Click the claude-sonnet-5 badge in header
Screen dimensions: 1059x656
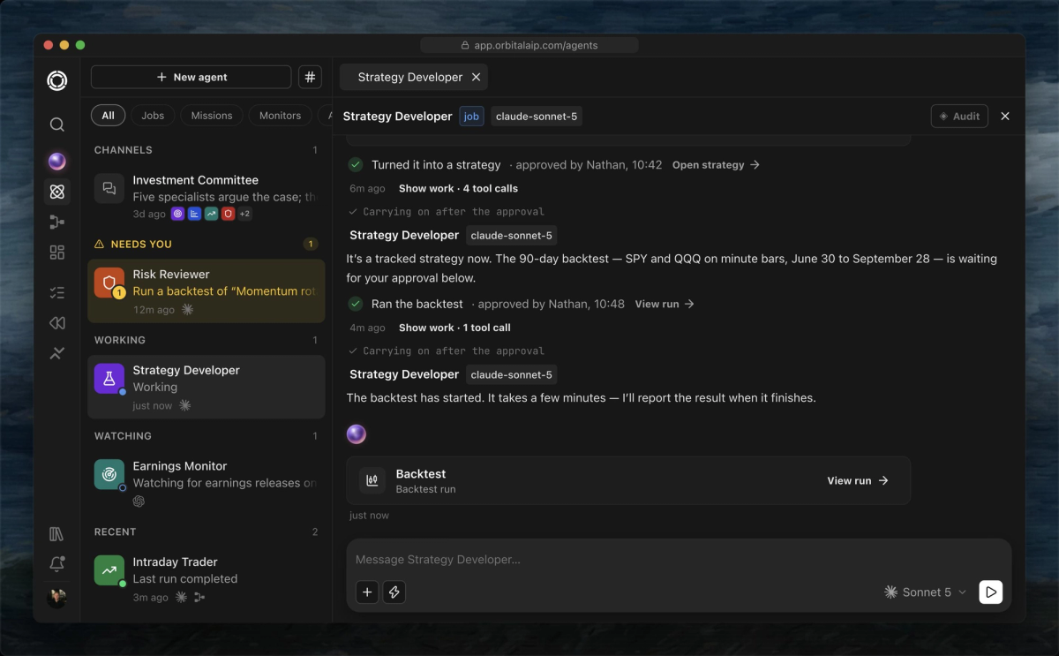coord(537,116)
